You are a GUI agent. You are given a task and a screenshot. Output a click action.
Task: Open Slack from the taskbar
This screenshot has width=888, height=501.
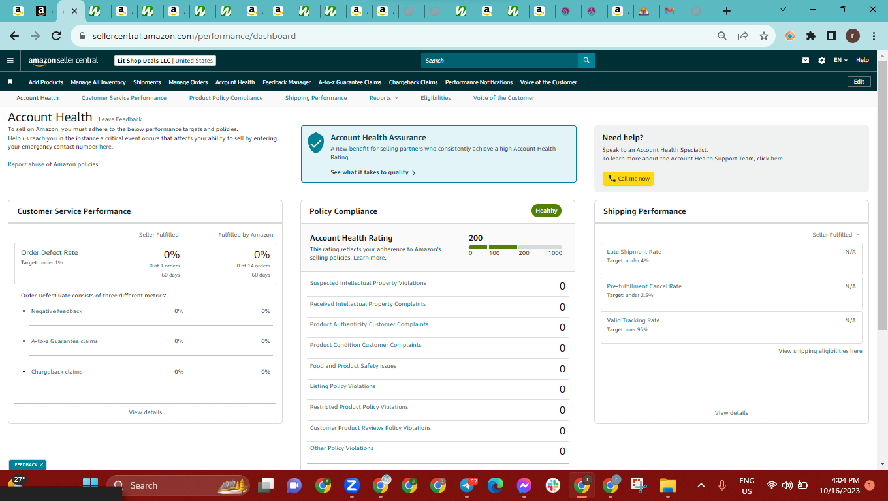[x=553, y=485]
